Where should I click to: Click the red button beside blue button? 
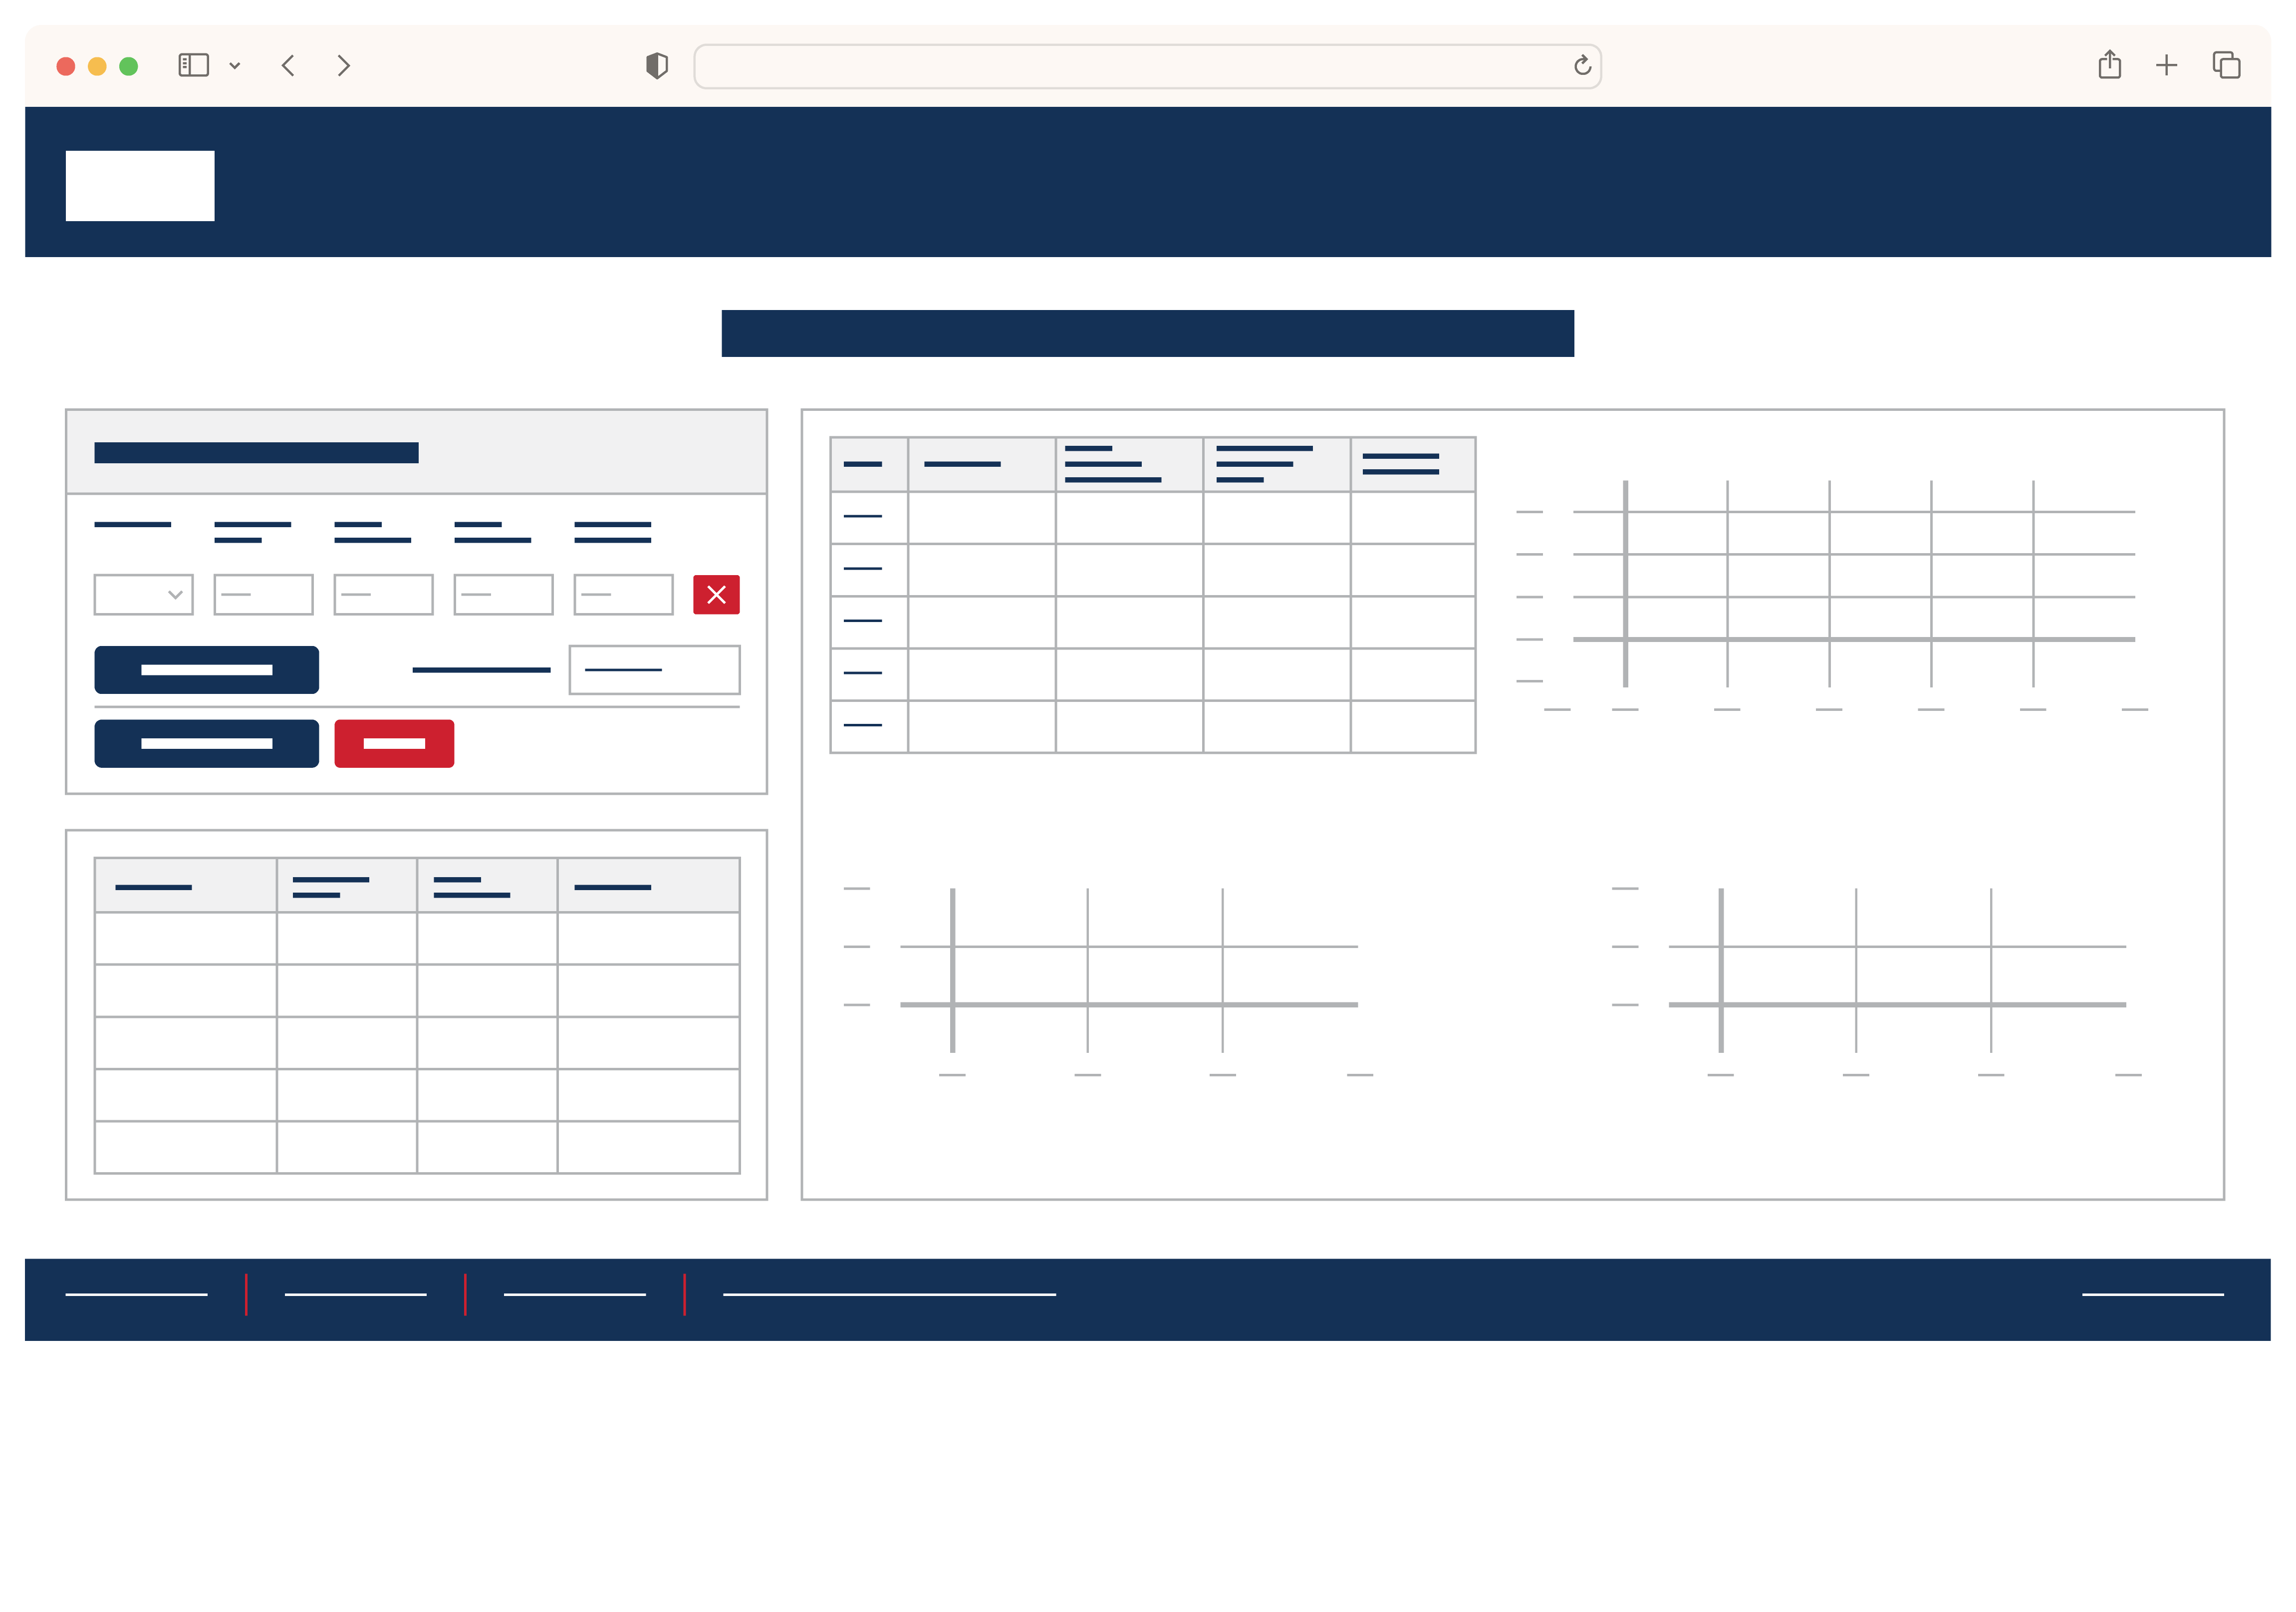pos(394,743)
